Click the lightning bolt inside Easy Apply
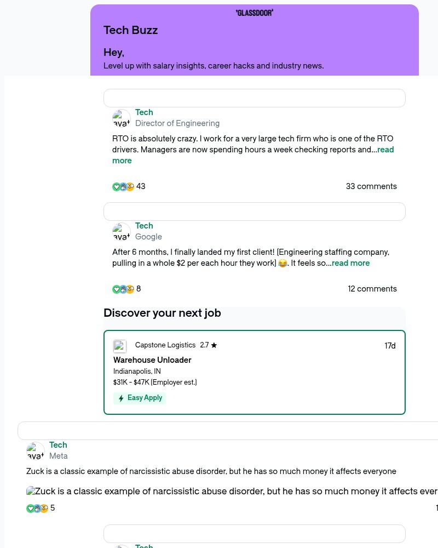The width and height of the screenshot is (438, 548). click(121, 398)
